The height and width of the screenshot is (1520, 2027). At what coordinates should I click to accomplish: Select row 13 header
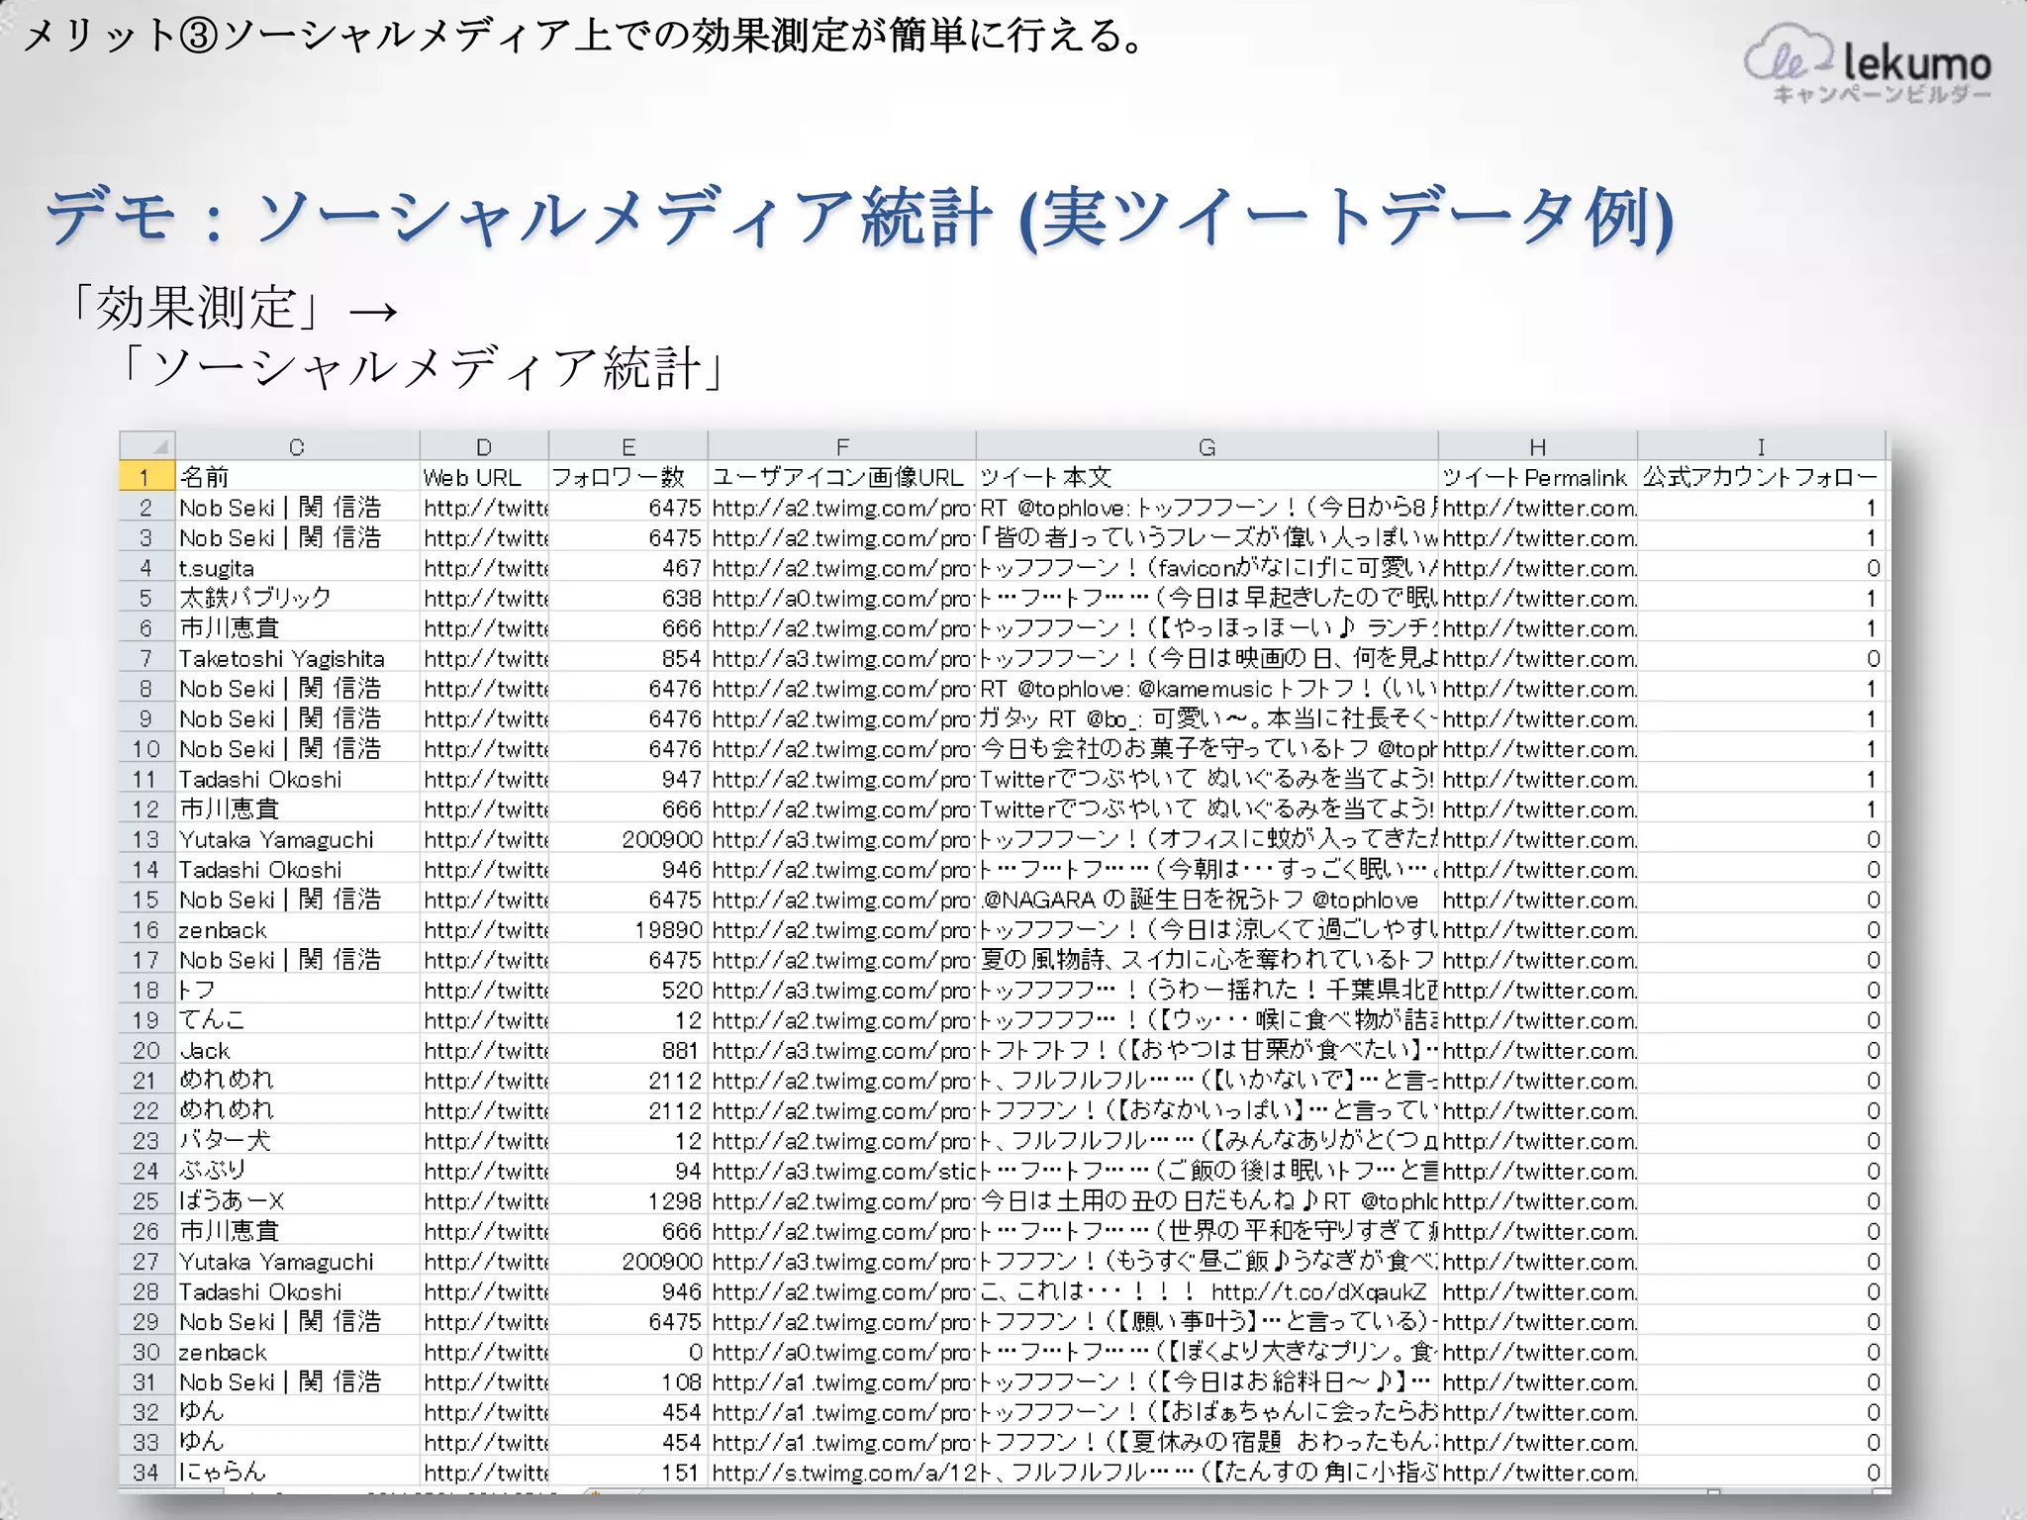(x=146, y=839)
